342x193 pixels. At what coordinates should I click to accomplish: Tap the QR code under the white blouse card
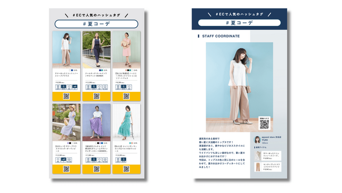pyautogui.click(x=66, y=96)
